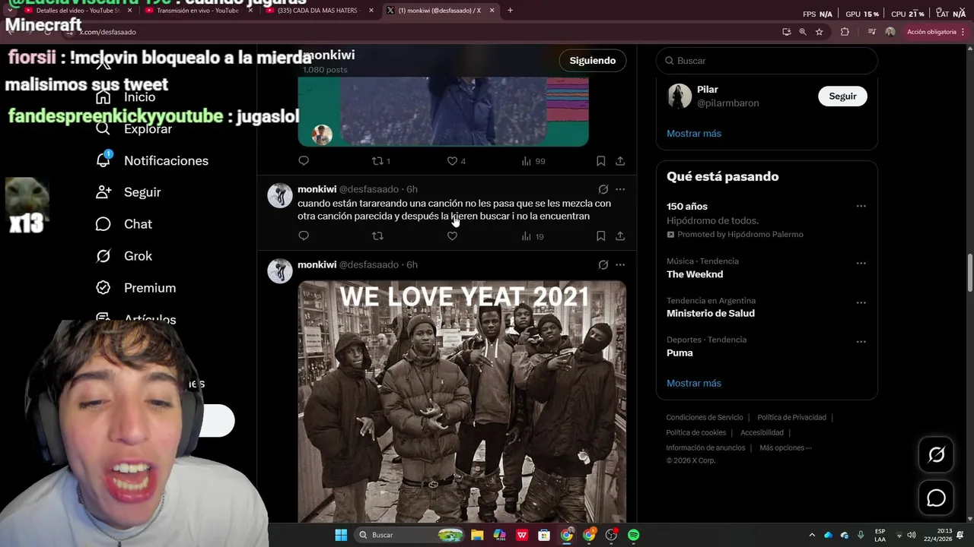Reply to the top image post
The width and height of the screenshot is (974, 547).
pyautogui.click(x=304, y=161)
